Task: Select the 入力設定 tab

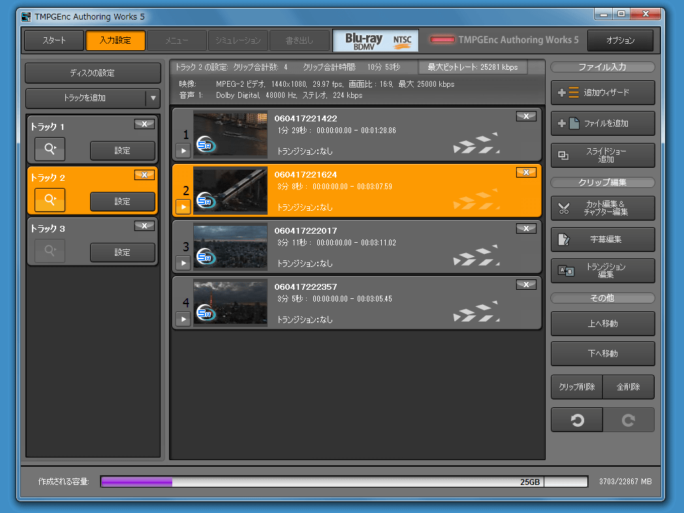Action: [x=116, y=40]
